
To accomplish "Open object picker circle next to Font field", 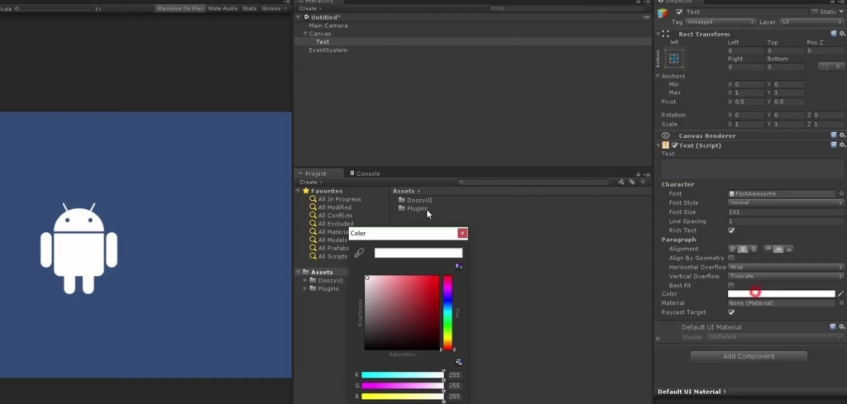I will 841,193.
